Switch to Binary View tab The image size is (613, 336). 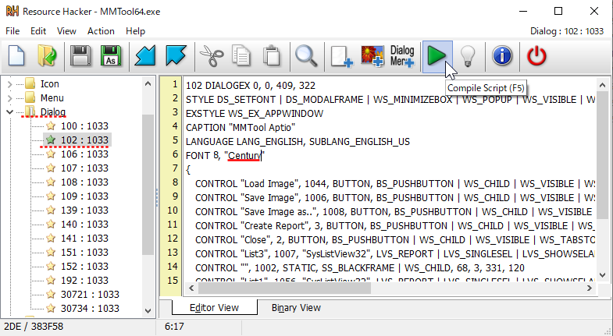point(296,307)
